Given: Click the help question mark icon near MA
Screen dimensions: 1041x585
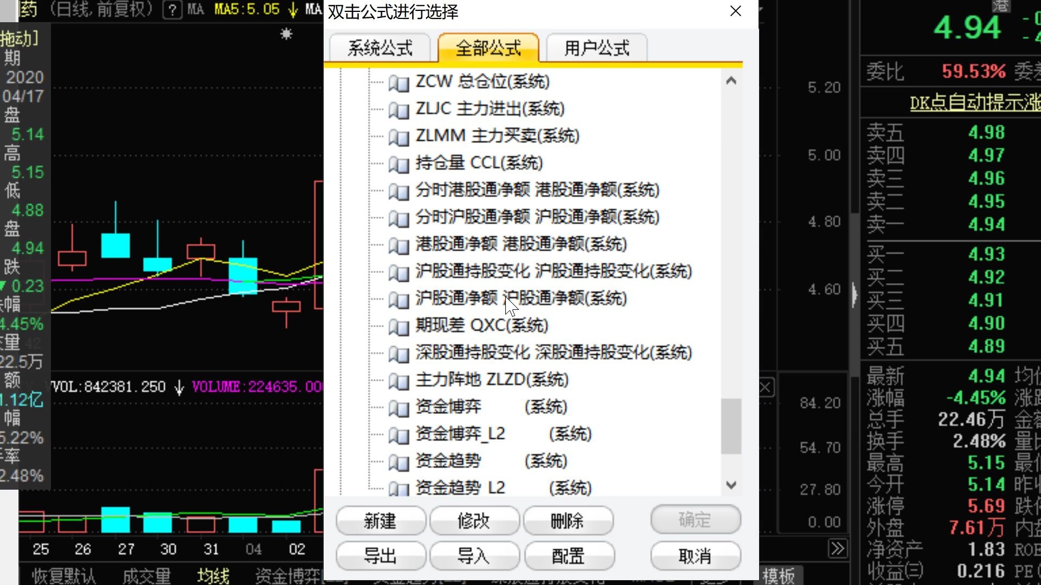Looking at the screenshot, I should [172, 10].
